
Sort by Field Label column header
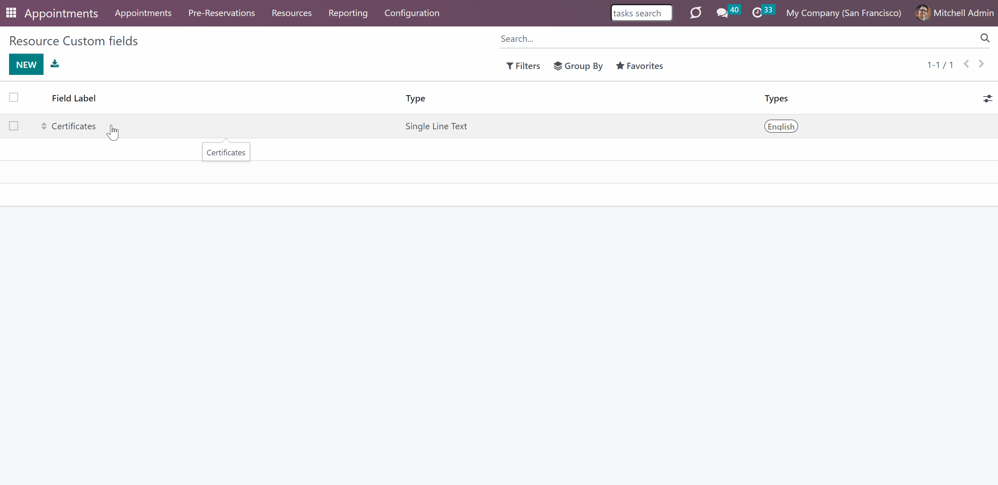(73, 99)
